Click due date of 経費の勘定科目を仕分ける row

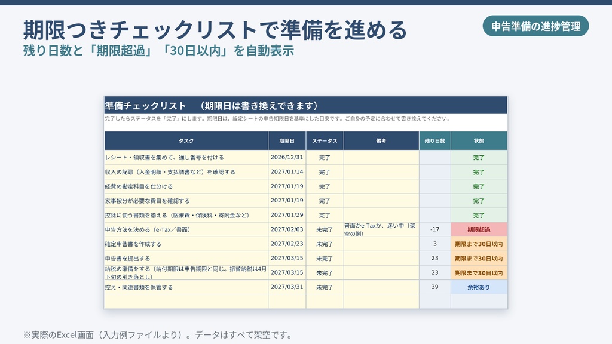click(x=287, y=186)
